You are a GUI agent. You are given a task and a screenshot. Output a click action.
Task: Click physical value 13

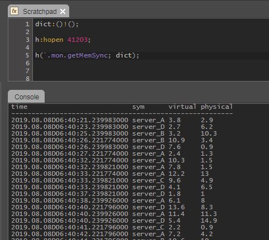(x=205, y=174)
